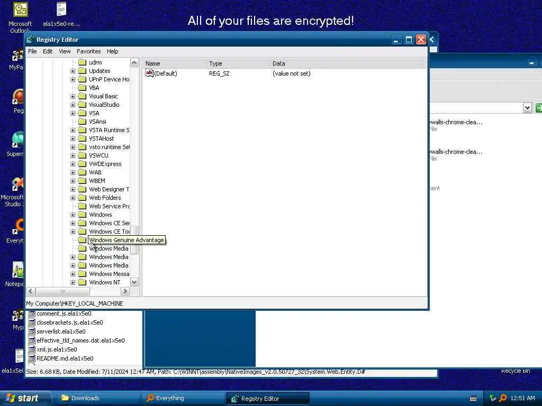Click the tree scroll up arrow

tap(134, 62)
